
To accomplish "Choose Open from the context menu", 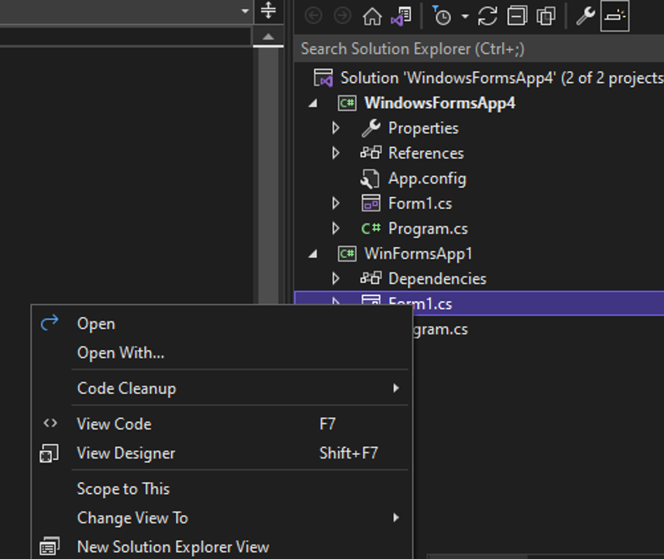I will [x=222, y=323].
